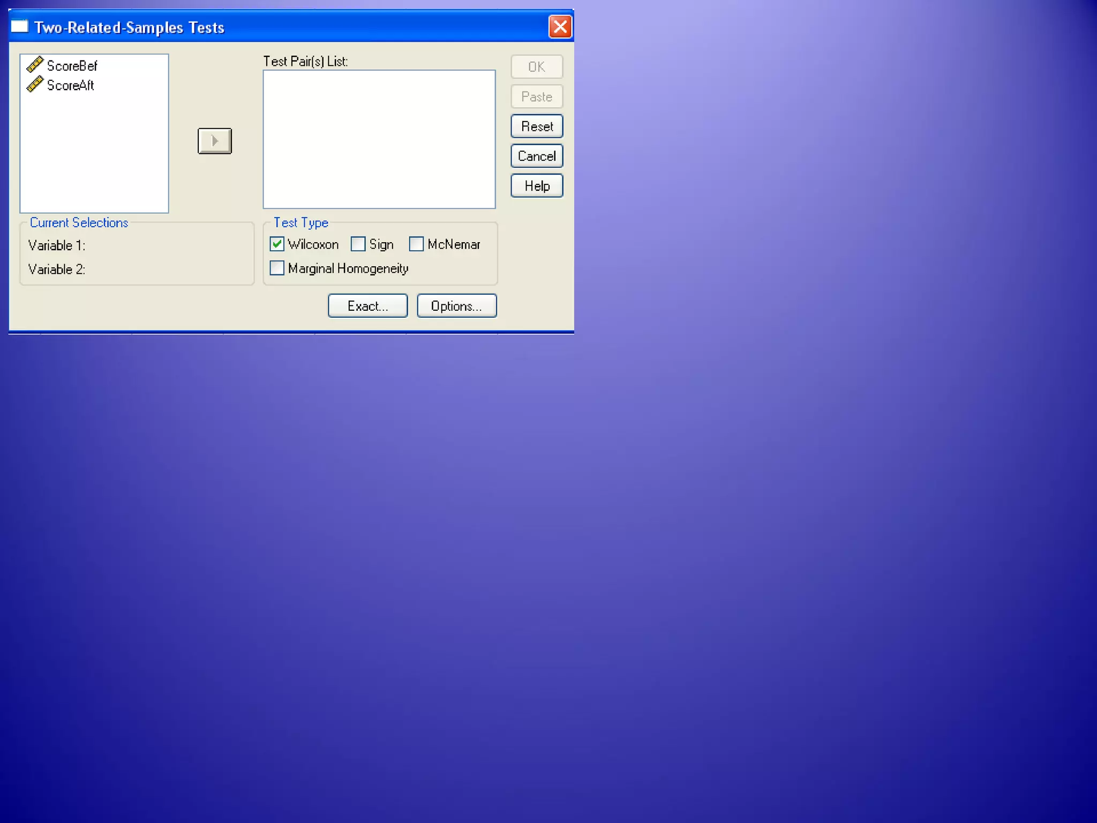Click the Paste button
This screenshot has width=1097, height=823.
(537, 97)
